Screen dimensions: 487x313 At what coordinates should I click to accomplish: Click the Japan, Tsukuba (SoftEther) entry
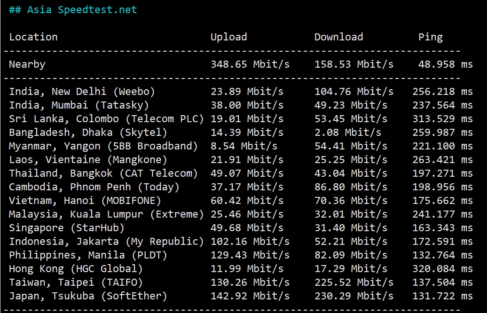coord(88,296)
